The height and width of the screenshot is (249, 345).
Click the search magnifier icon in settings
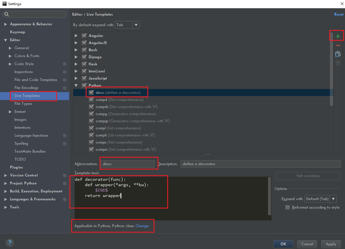[7, 14]
